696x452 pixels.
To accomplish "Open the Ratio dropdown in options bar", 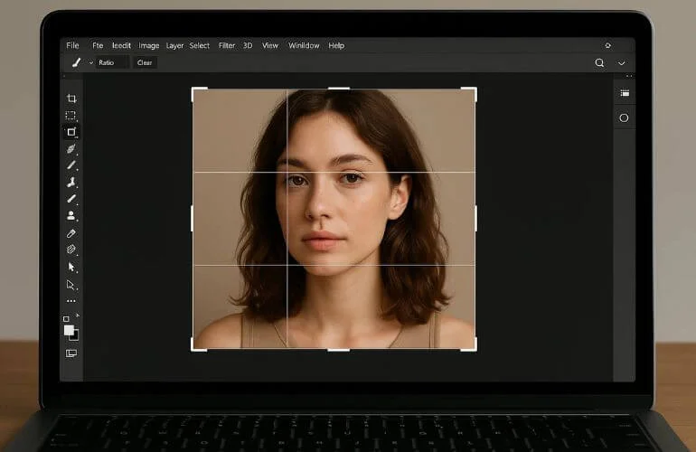I will click(x=111, y=63).
